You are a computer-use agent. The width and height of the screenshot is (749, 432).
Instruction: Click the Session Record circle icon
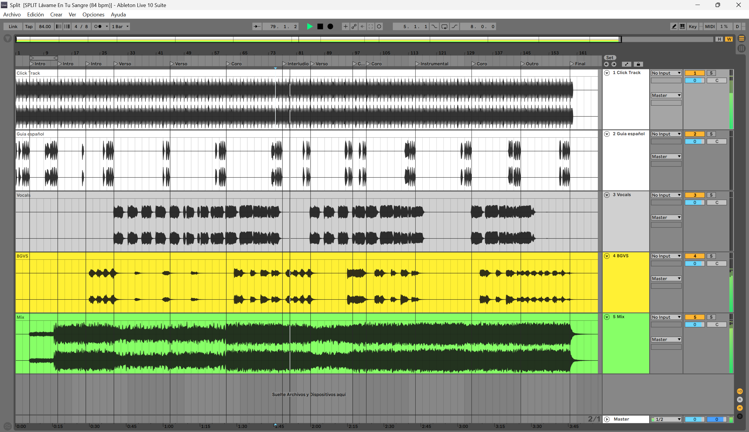tap(379, 26)
